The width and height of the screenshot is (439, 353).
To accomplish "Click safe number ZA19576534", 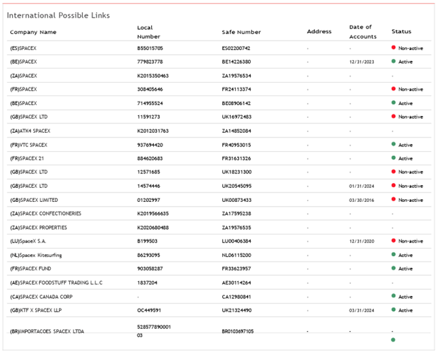I will tap(236, 76).
